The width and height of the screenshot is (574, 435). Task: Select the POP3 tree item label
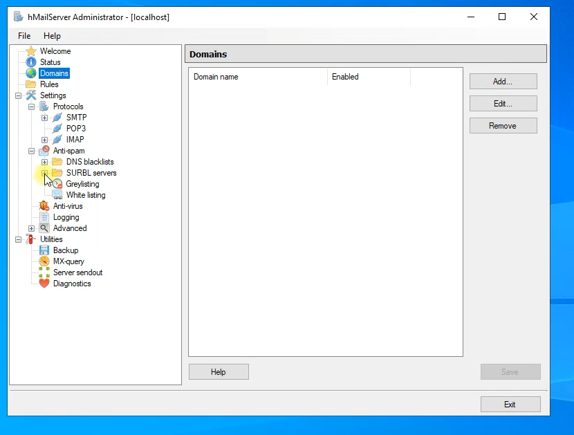click(76, 129)
